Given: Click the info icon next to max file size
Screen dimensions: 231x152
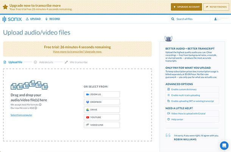Looking at the screenshot, I should (36, 108).
